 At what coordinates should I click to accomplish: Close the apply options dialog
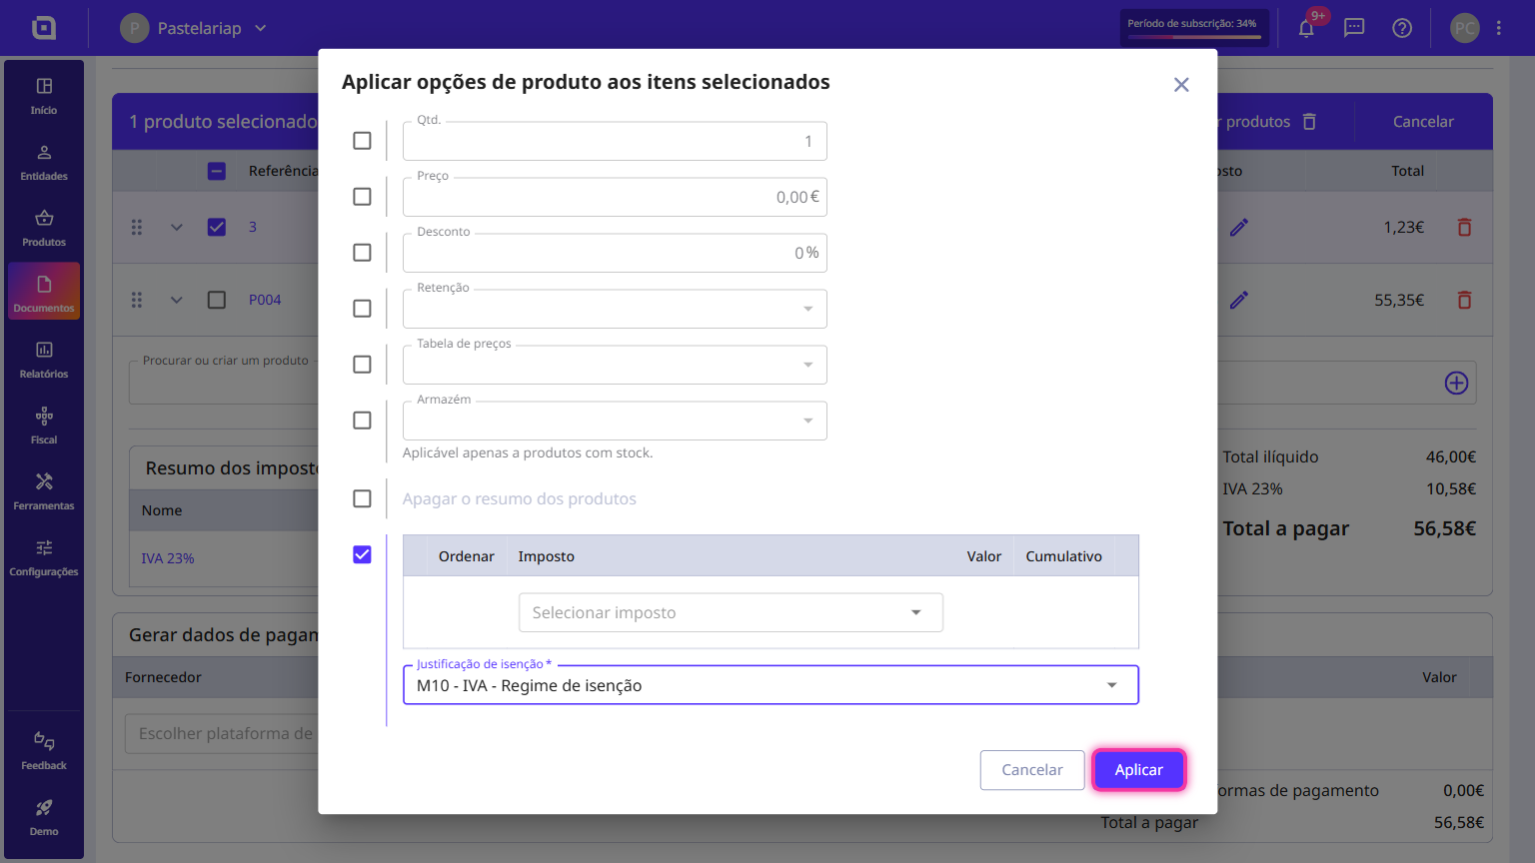(1181, 85)
